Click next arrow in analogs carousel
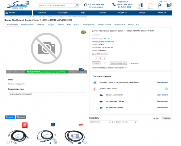Image resolution: width=181 pixels, height=146 pixels. click(85, 142)
